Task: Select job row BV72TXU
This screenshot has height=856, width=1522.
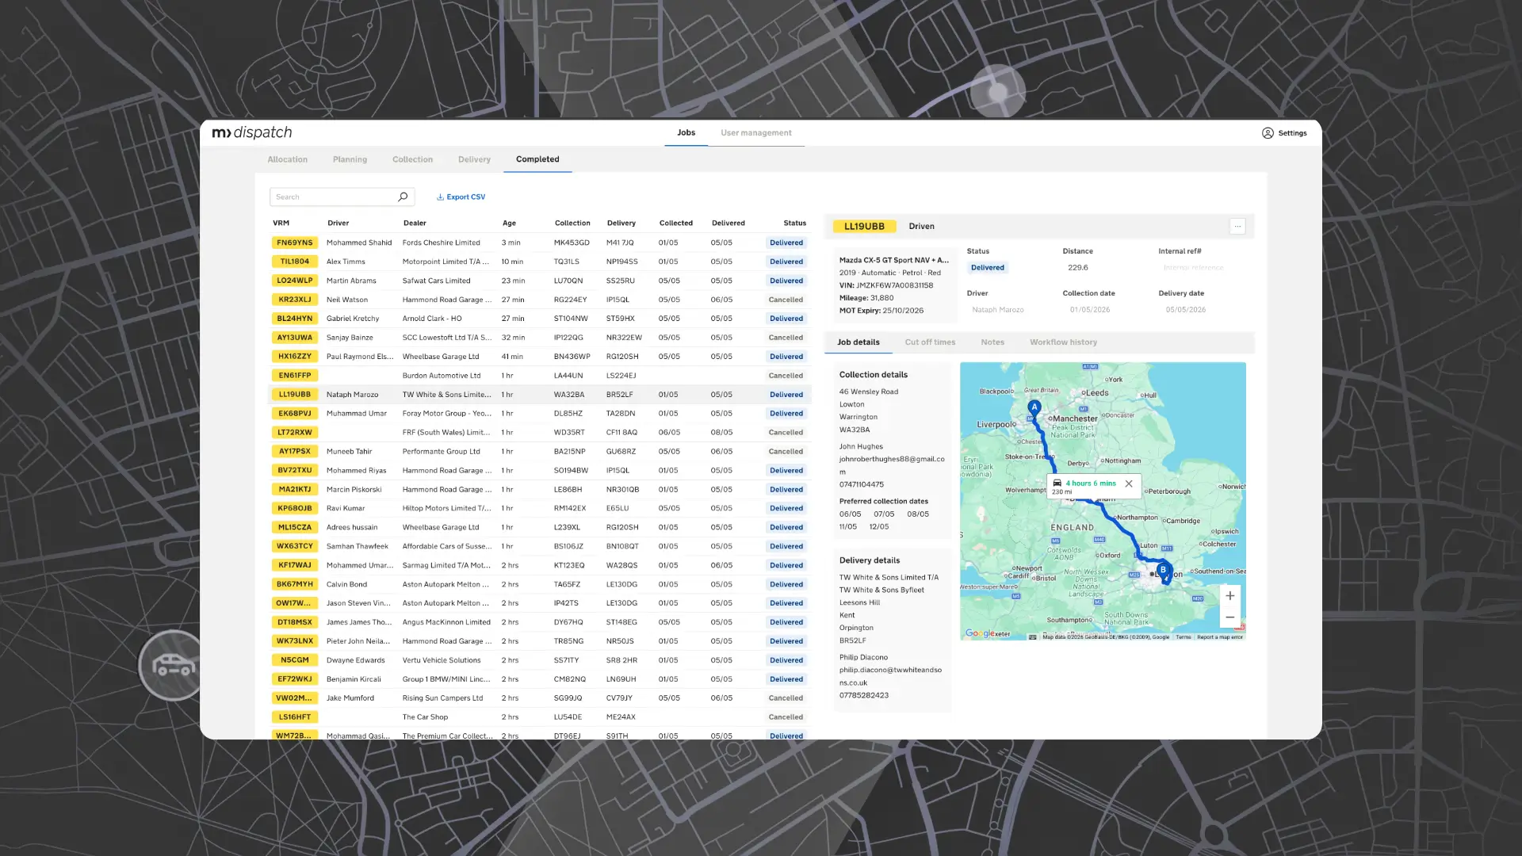Action: pos(539,471)
